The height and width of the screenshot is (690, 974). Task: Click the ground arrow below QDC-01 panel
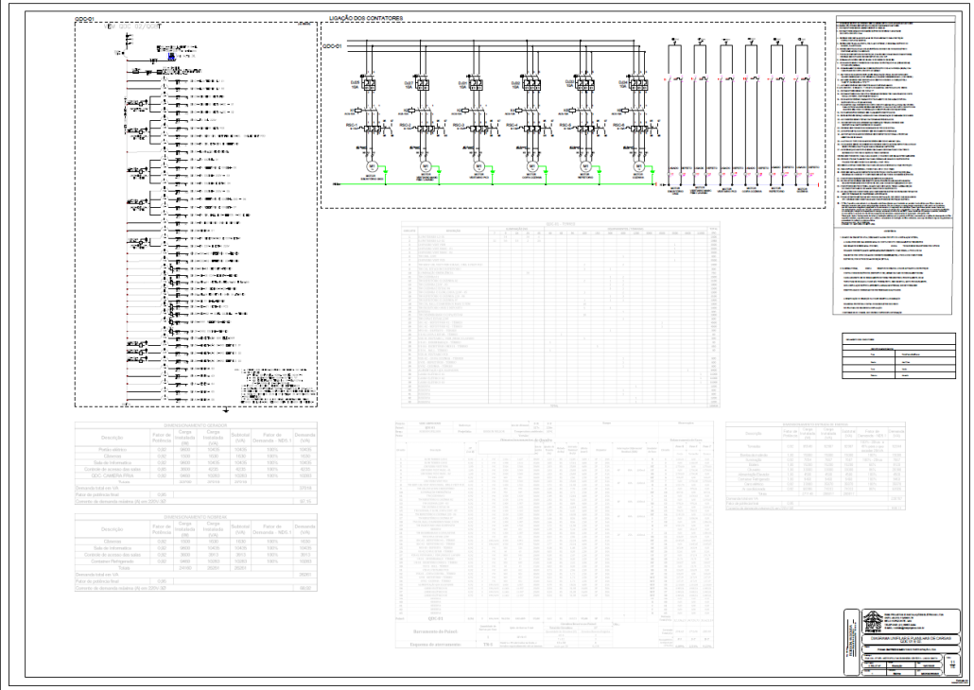[x=226, y=410]
